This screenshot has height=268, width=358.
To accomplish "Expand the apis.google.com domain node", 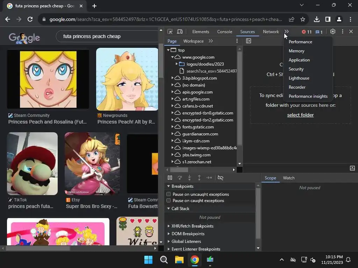I will [x=173, y=92].
